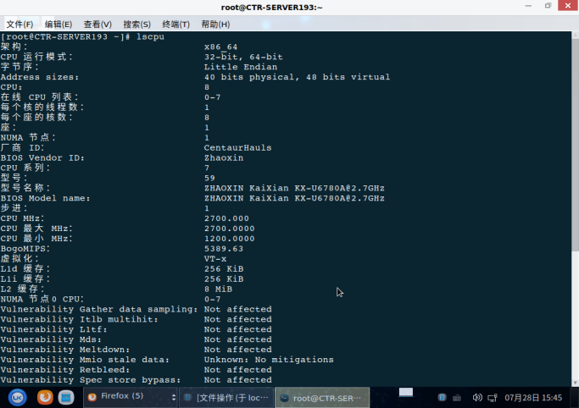Click the 1200.0000 minimum MHz value
The image size is (579, 408).
point(229,239)
